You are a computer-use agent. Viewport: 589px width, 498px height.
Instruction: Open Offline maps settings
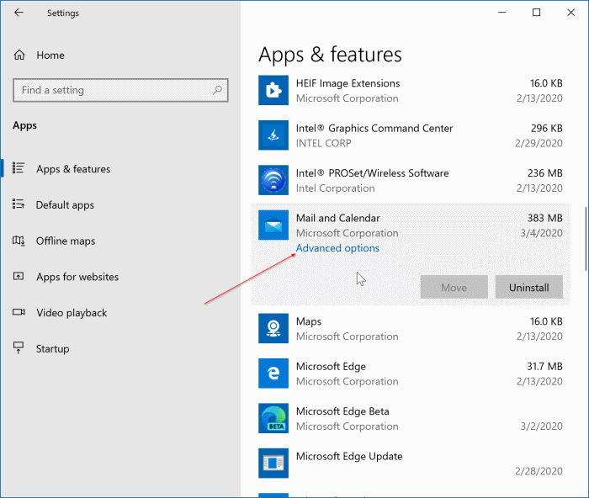66,241
